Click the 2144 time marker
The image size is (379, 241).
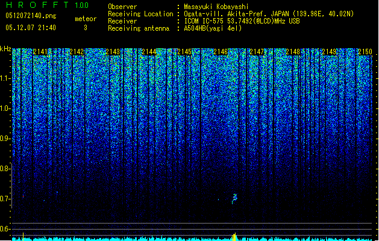(x=149, y=52)
